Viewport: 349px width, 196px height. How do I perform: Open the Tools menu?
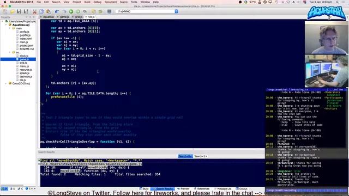click(134, 2)
